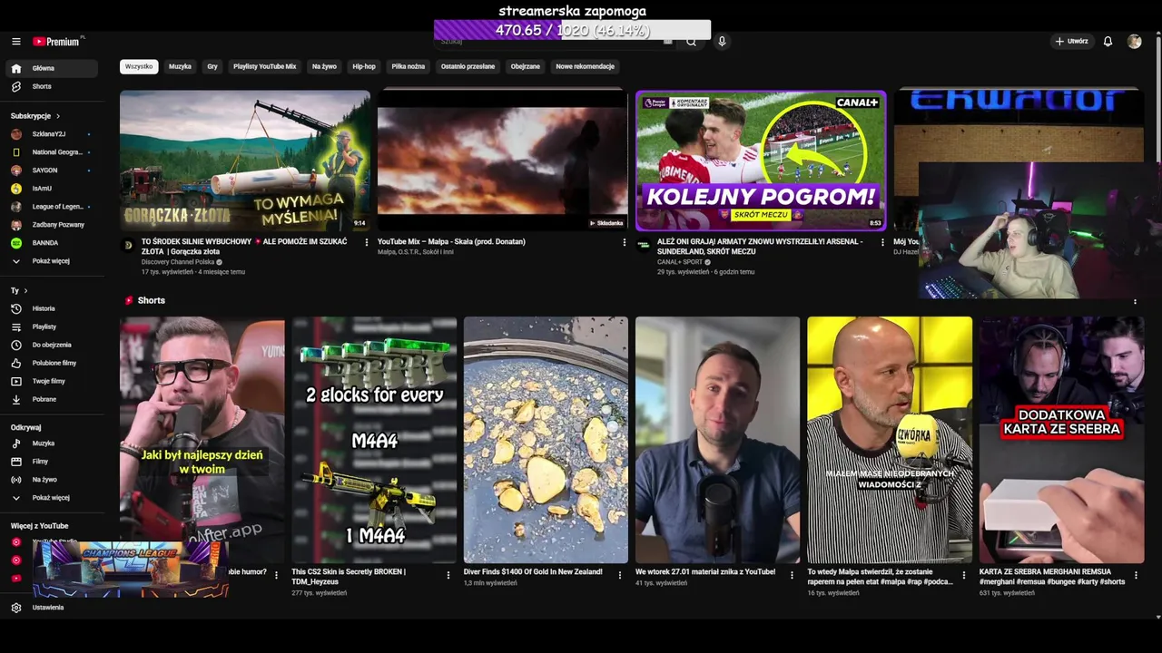Open Historia watch history
Screen dimensions: 1162x653
54,308
